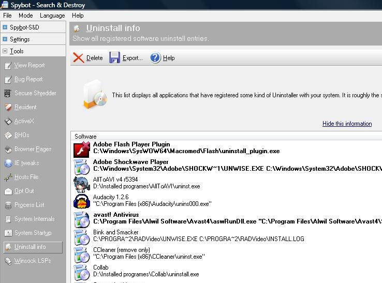Select the Uninstall info sidebar icon
Image resolution: width=382 pixels, height=283 pixels.
pos(8,247)
